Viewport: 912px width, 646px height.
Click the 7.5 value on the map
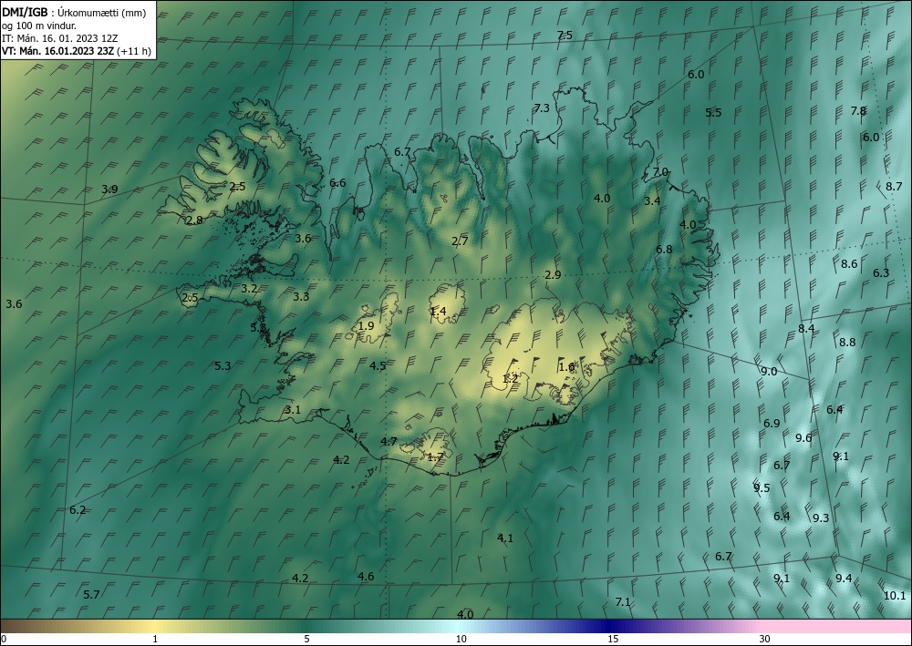pyautogui.click(x=565, y=35)
